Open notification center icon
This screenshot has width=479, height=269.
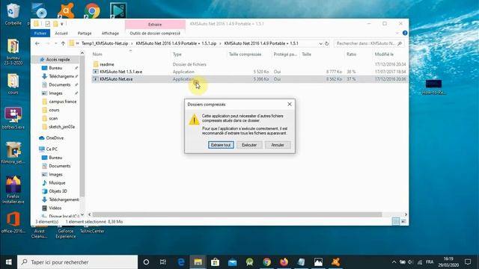pos(468,262)
